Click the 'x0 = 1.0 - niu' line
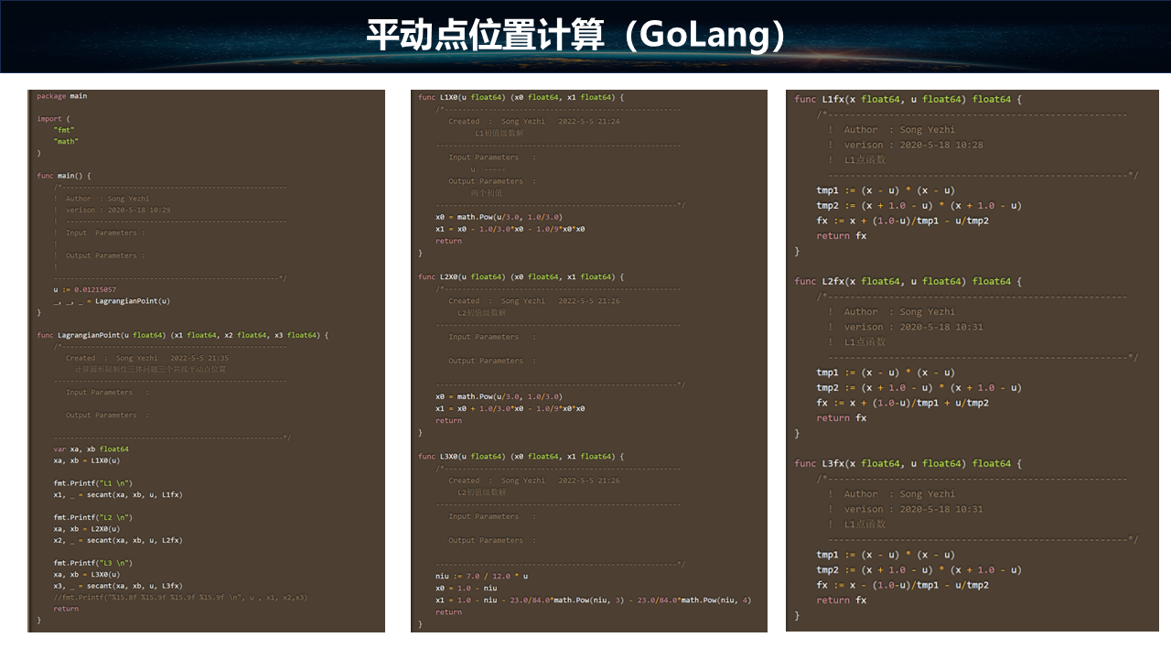 click(466, 589)
